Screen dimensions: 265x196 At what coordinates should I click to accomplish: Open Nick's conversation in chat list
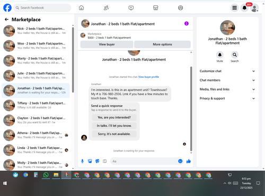[x=36, y=31]
